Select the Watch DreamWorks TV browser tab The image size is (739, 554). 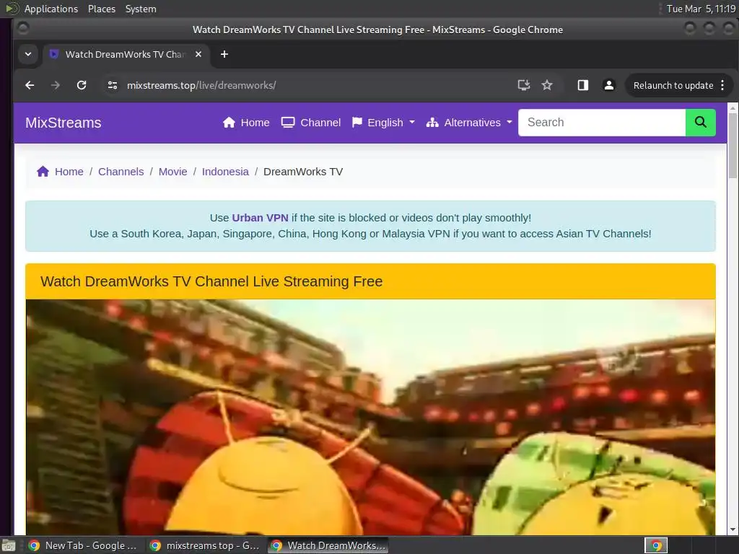(125, 54)
